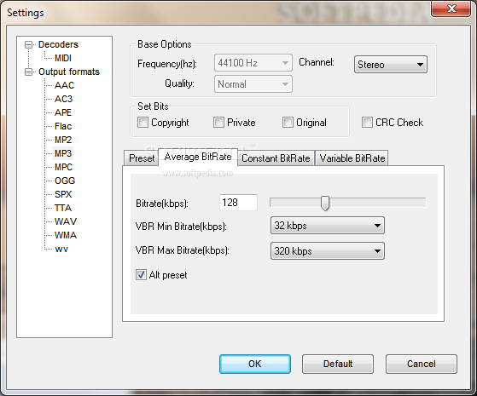Image resolution: width=477 pixels, height=396 pixels.
Task: Discard changes with the Cancel button
Action: pos(422,364)
